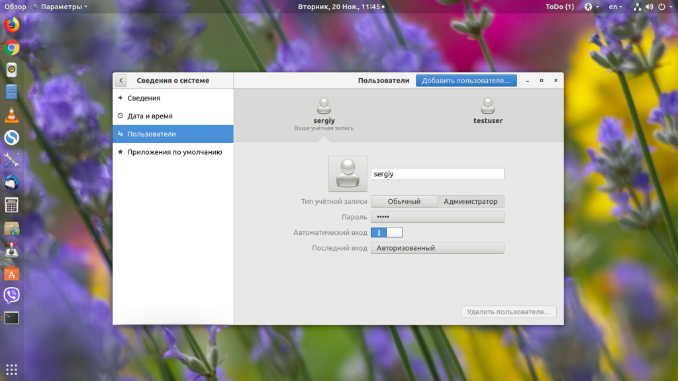The height and width of the screenshot is (381, 678).
Task: Toggle the automatic login switch
Action: pyautogui.click(x=387, y=232)
